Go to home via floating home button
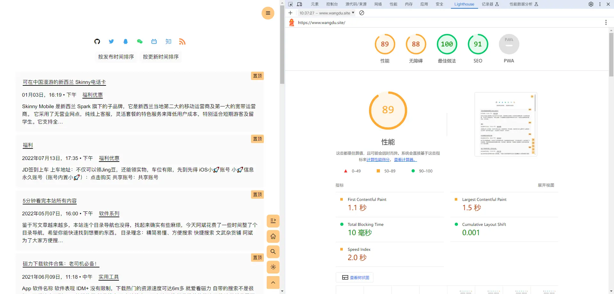Viewport: 614px width, 294px height. point(273,236)
